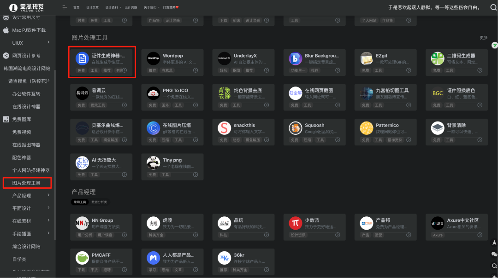Open the search icon in top bar
This screenshot has height=278, width=498.
point(493,7)
